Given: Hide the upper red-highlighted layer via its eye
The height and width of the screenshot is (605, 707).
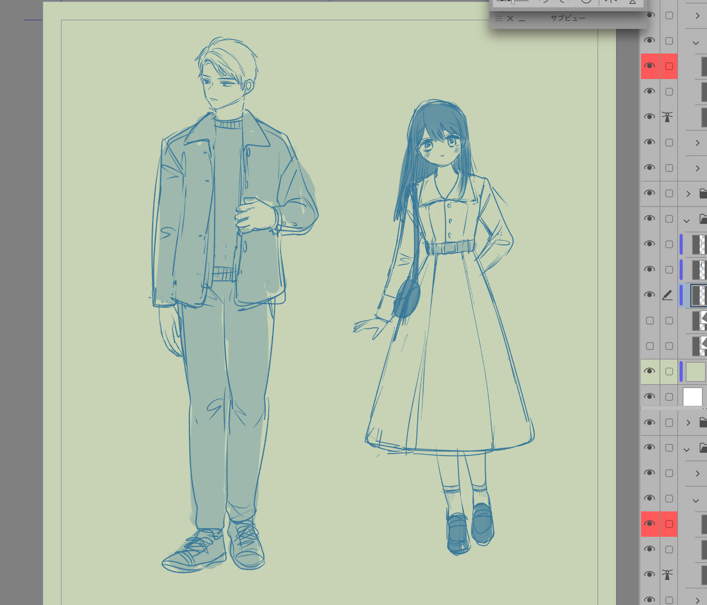Looking at the screenshot, I should pos(650,66).
